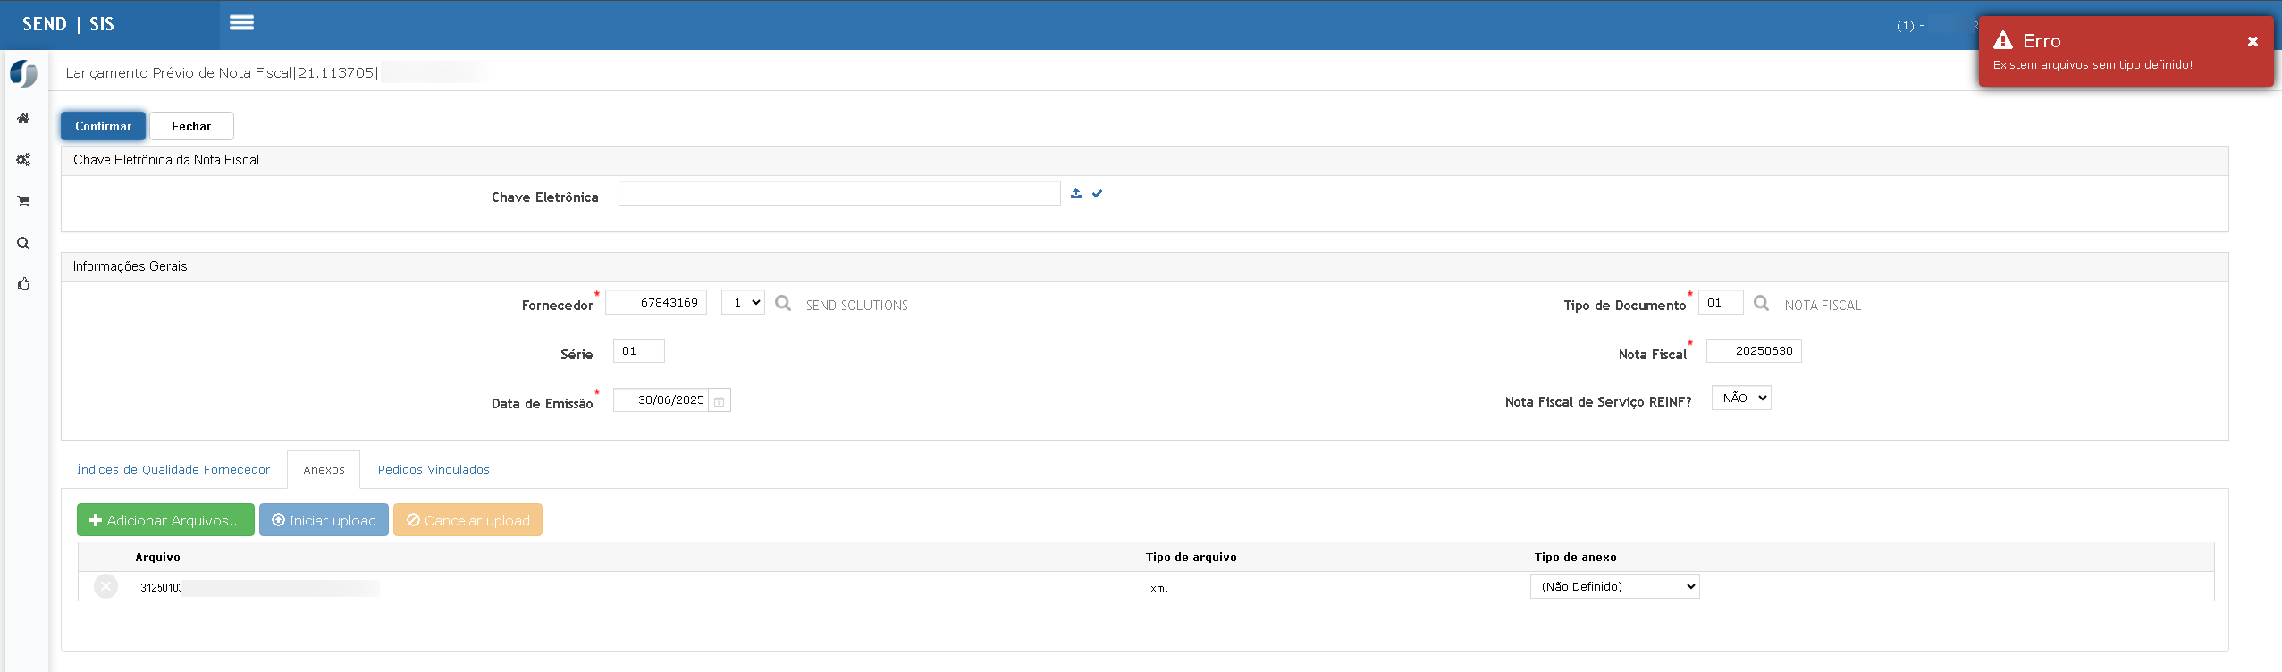This screenshot has height=672, width=2282.
Task: Click the sidebar magnifier search icon
Action: click(23, 243)
